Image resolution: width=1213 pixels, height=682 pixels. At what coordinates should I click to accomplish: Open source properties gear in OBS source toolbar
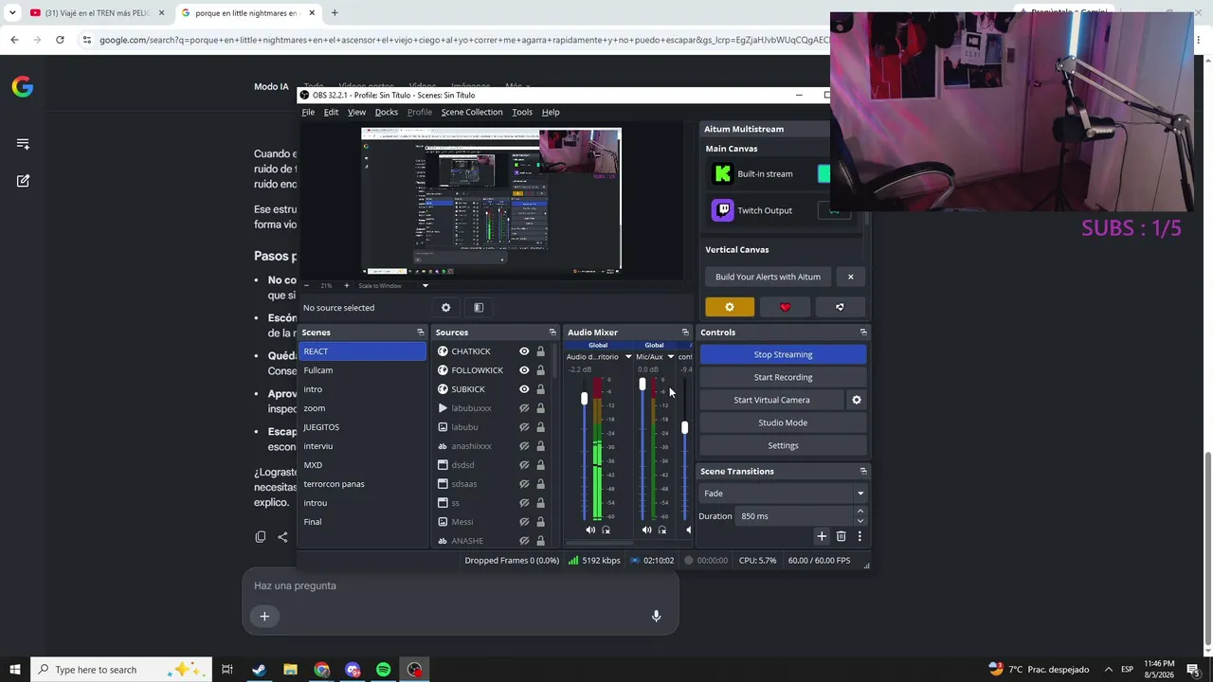446,308
